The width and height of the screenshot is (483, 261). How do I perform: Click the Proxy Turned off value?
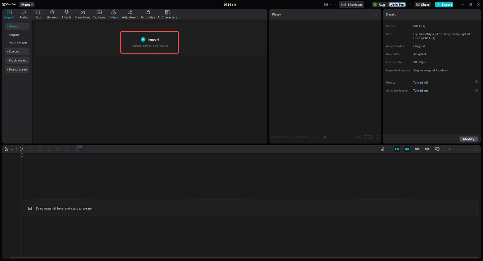(421, 82)
